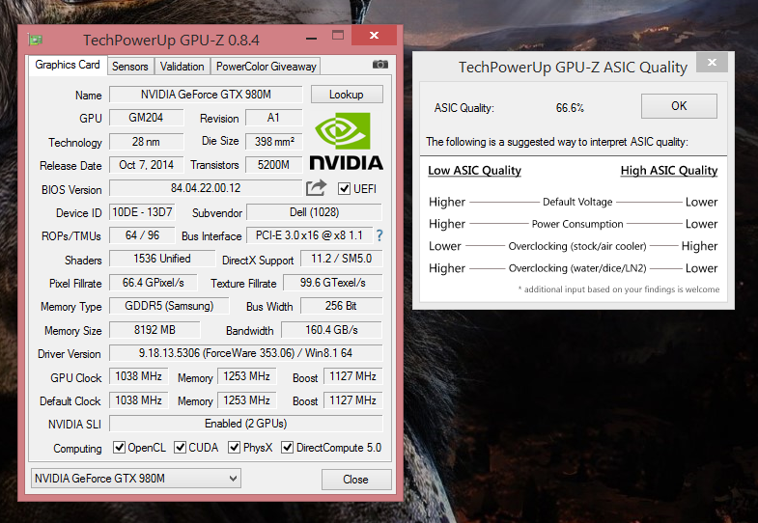Image resolution: width=758 pixels, height=523 pixels.
Task: Click the GPU-Z app icon in title bar
Action: click(x=36, y=40)
